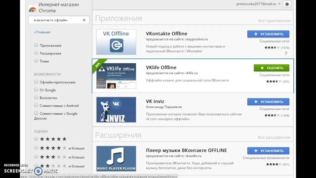Open the settings gear menu

[x=287, y=4]
